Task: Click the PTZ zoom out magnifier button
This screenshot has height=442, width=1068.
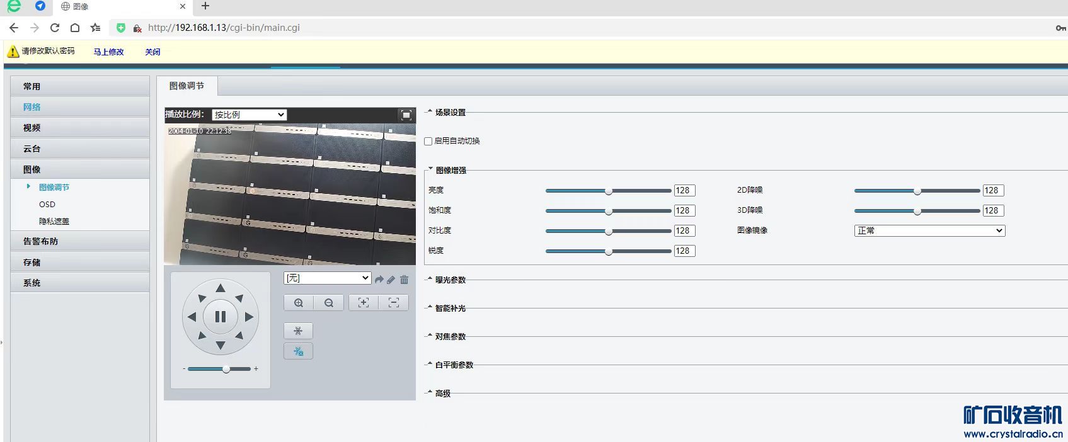Action: 329,303
